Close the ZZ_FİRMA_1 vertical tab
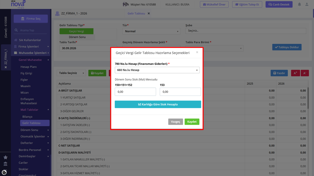 coord(6,67)
